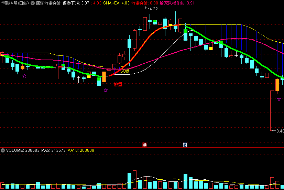This screenshot has height=190, width=284.
Task: Click the purple star nearest the 放量 label
Action: (x=106, y=90)
